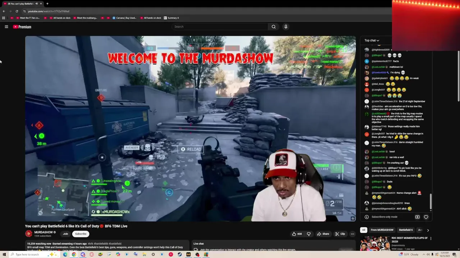The width and height of the screenshot is (460, 258).
Task: Reload the page with the refresh icon
Action: click(17, 11)
